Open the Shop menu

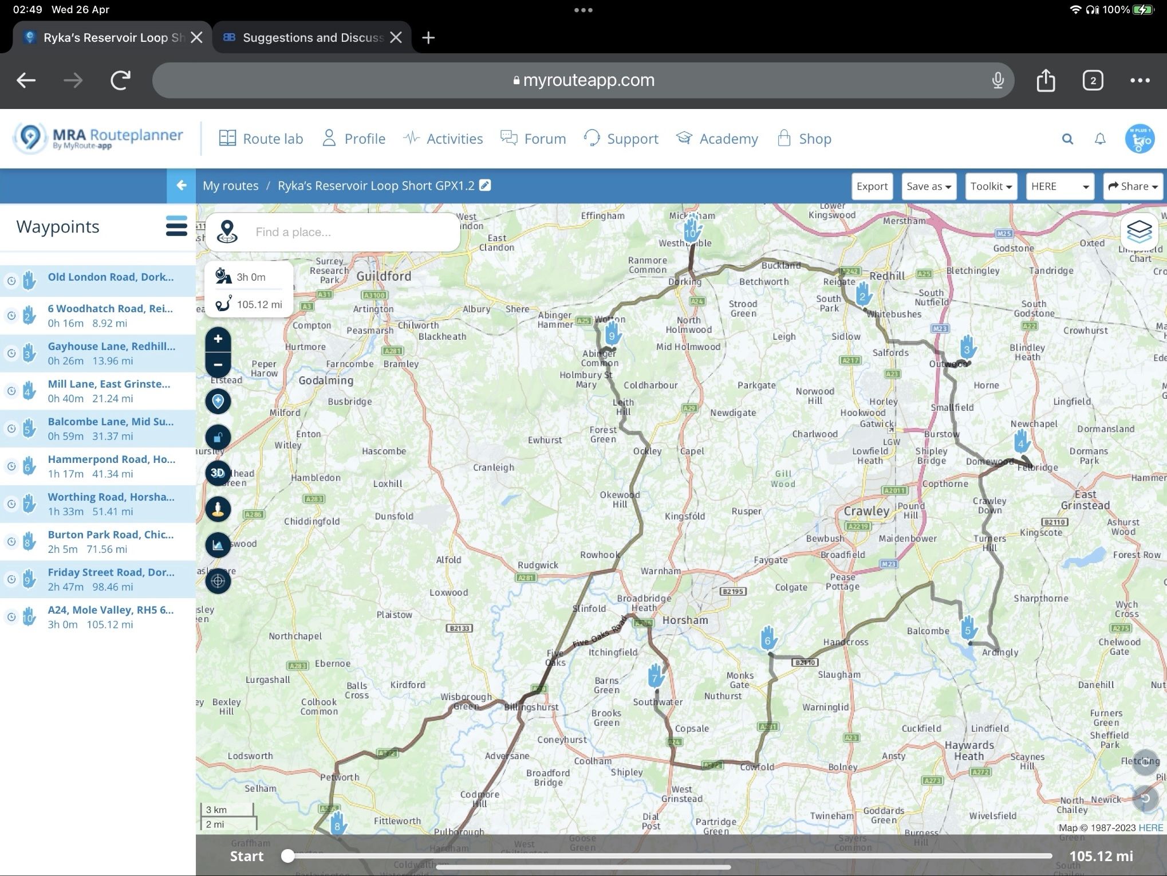(x=804, y=139)
